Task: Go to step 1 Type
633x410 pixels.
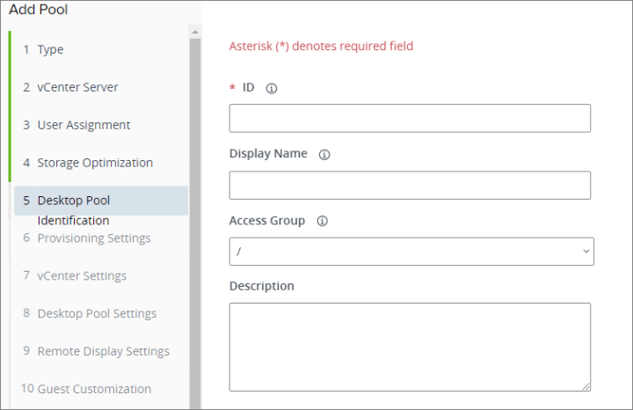Action: pos(50,49)
